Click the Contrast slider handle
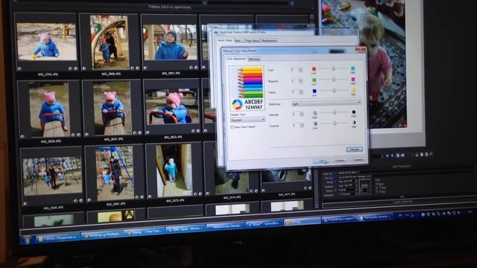This screenshot has width=477, height=268. 335,124
